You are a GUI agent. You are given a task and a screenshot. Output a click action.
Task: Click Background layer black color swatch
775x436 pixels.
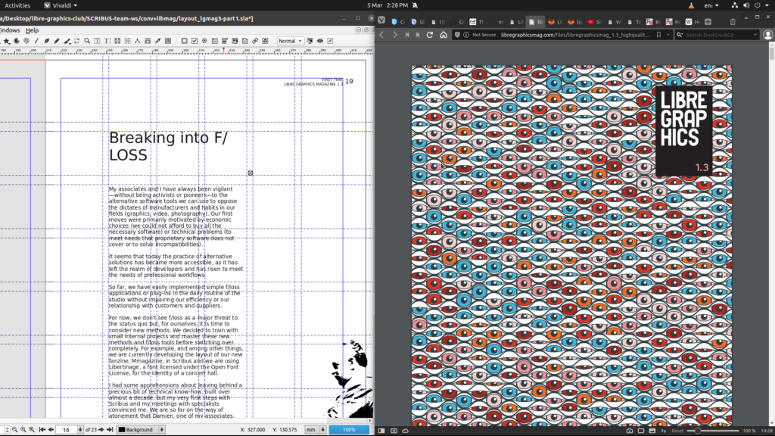click(x=122, y=430)
